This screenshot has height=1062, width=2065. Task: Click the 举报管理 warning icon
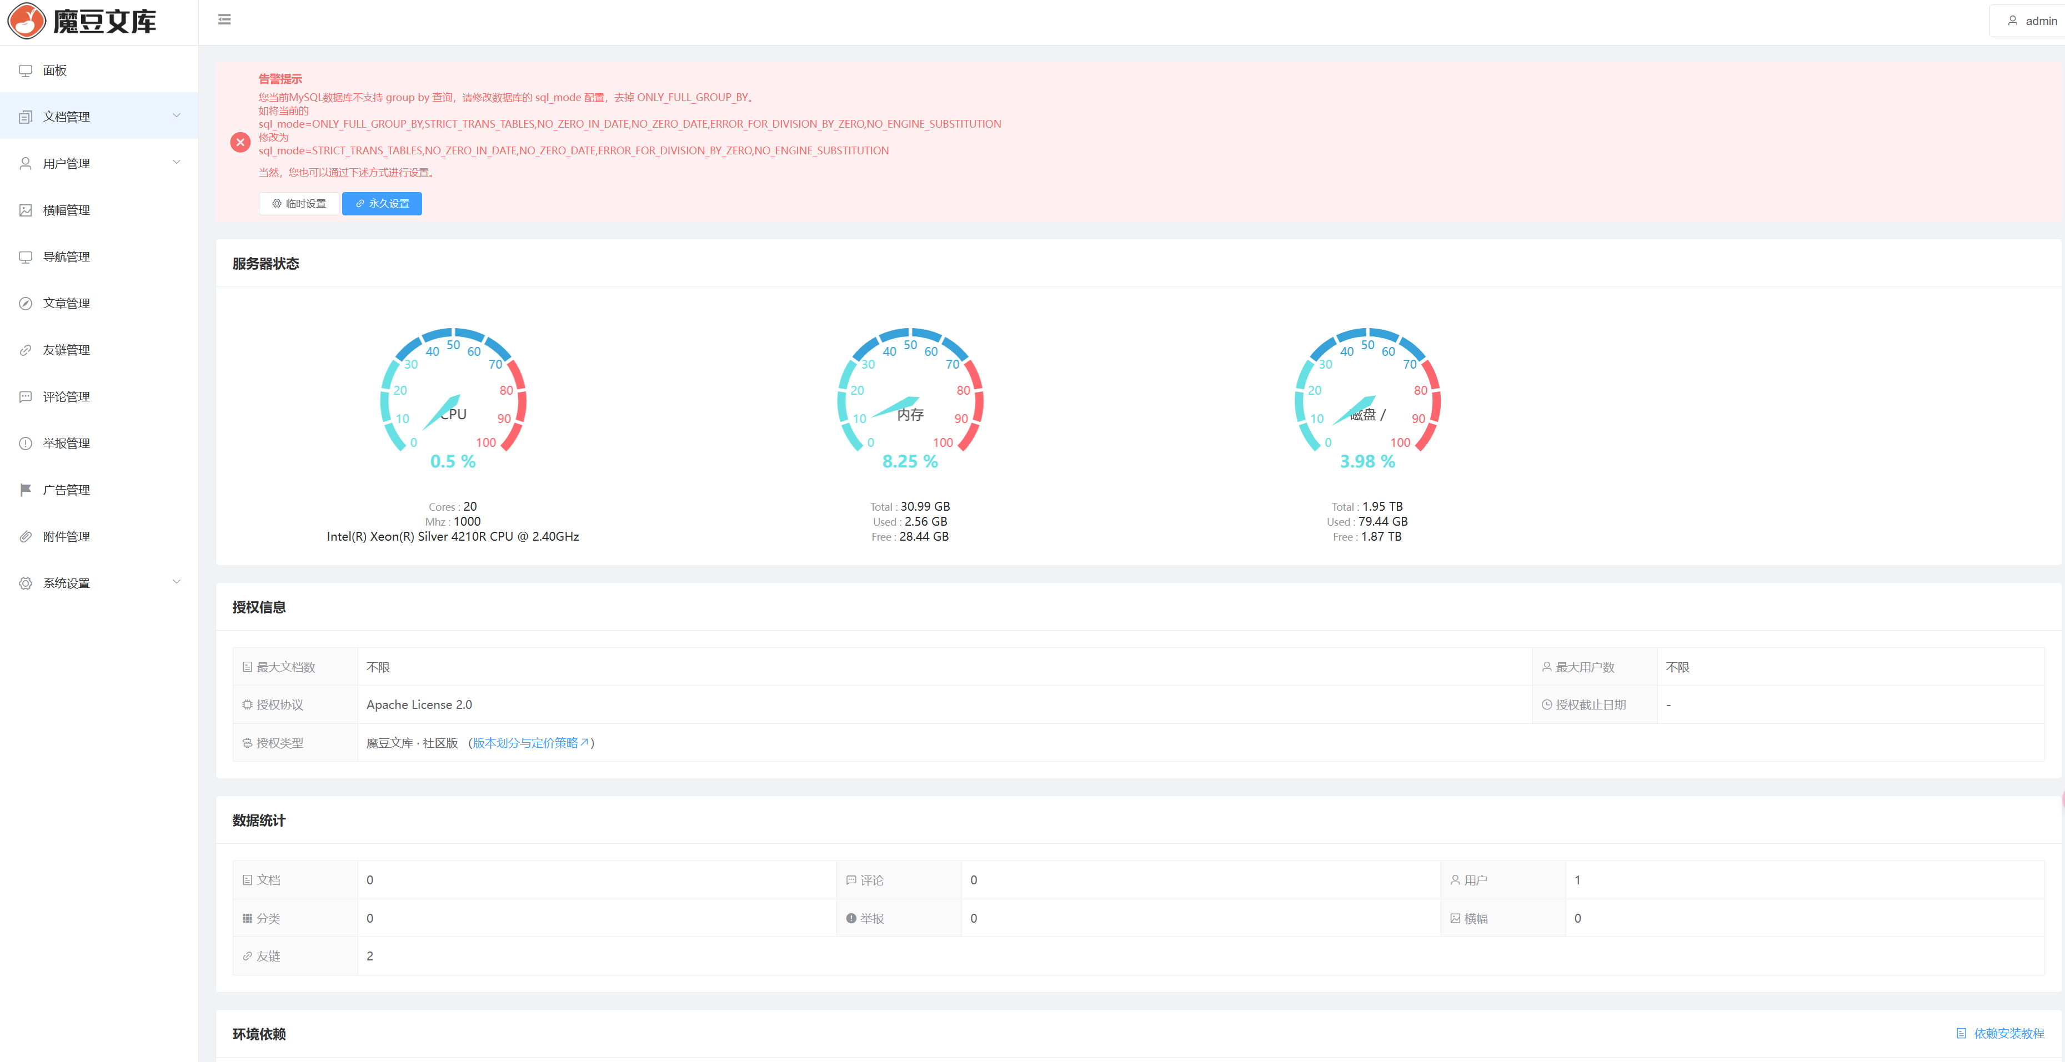click(26, 443)
